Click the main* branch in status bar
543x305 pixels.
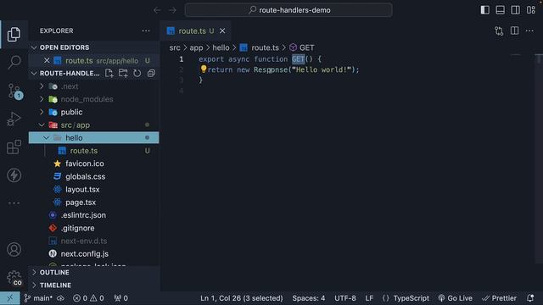[x=38, y=298]
